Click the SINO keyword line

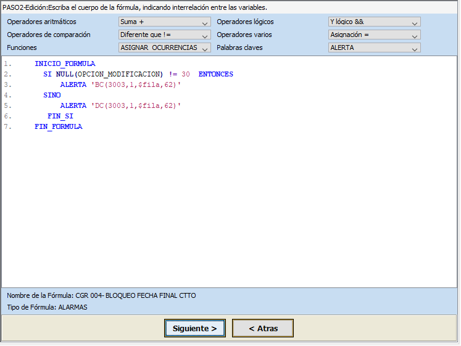pos(52,95)
